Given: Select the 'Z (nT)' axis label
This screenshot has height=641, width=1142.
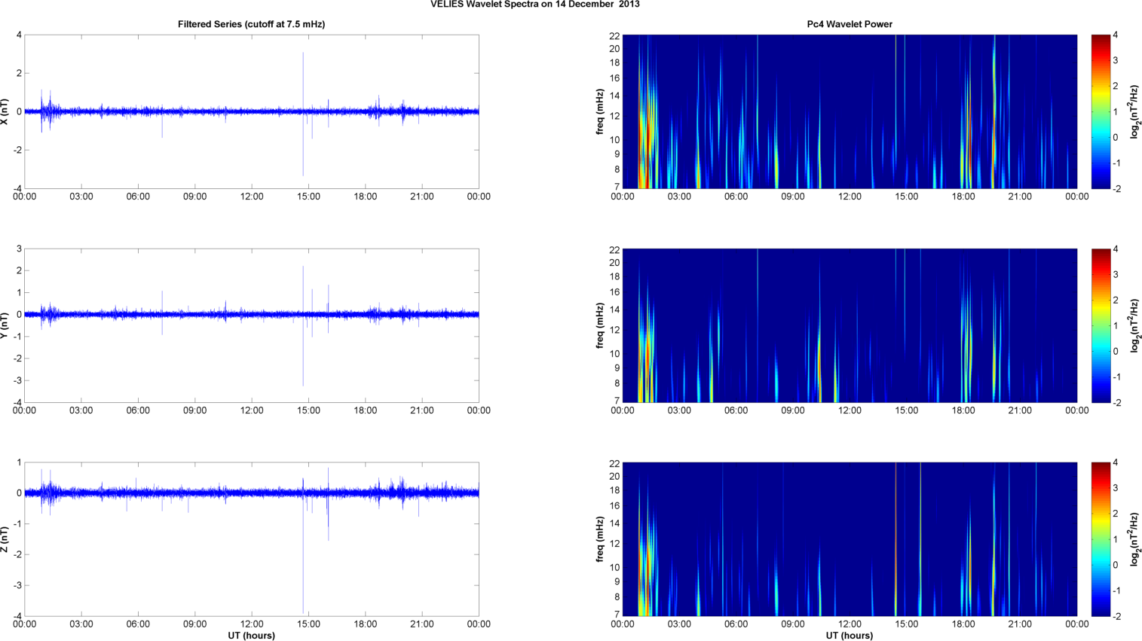Looking at the screenshot, I should 6,539.
